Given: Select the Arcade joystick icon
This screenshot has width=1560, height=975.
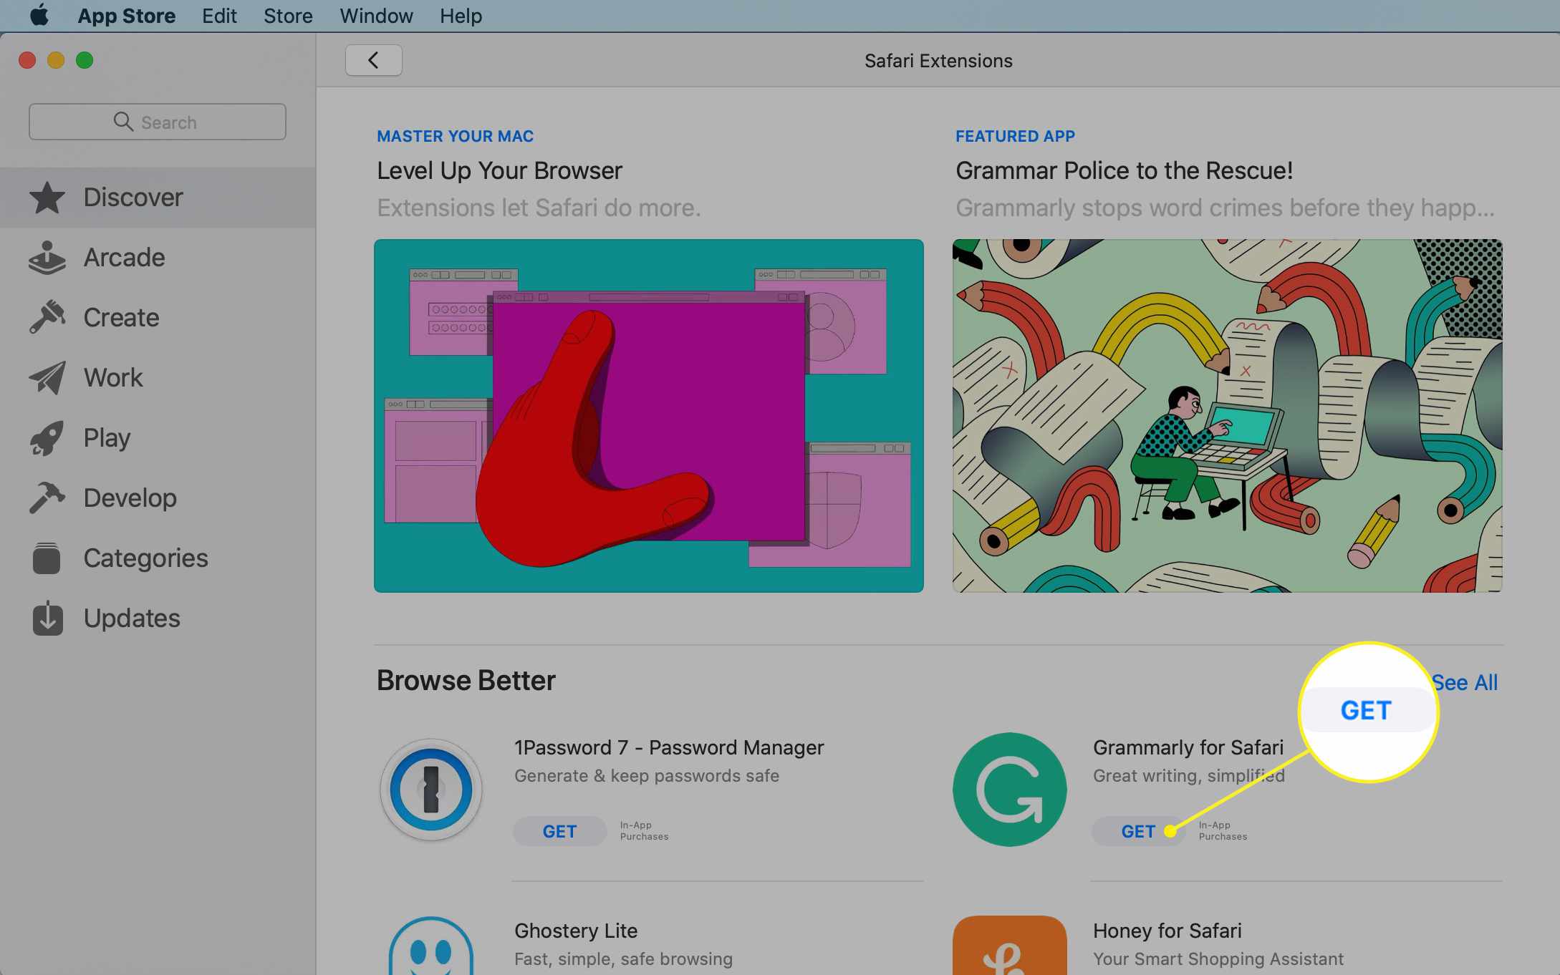Looking at the screenshot, I should point(47,258).
